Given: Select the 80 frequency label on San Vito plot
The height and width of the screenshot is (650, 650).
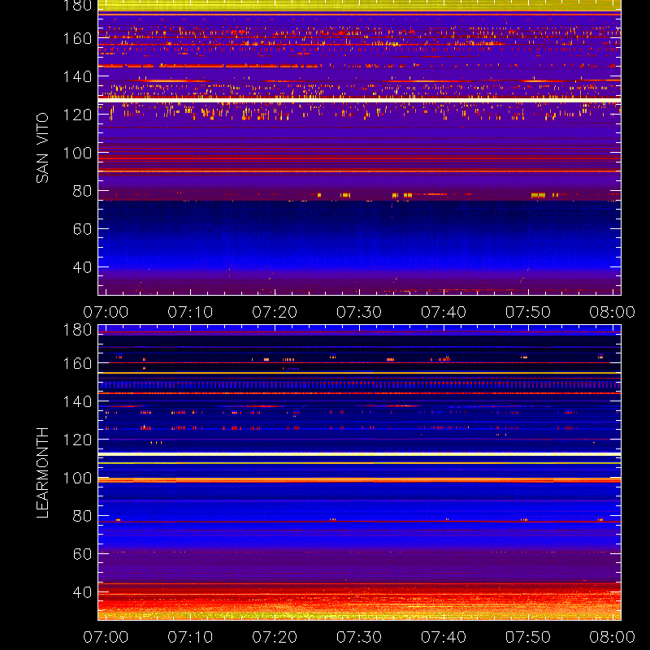Looking at the screenshot, I should [82, 191].
